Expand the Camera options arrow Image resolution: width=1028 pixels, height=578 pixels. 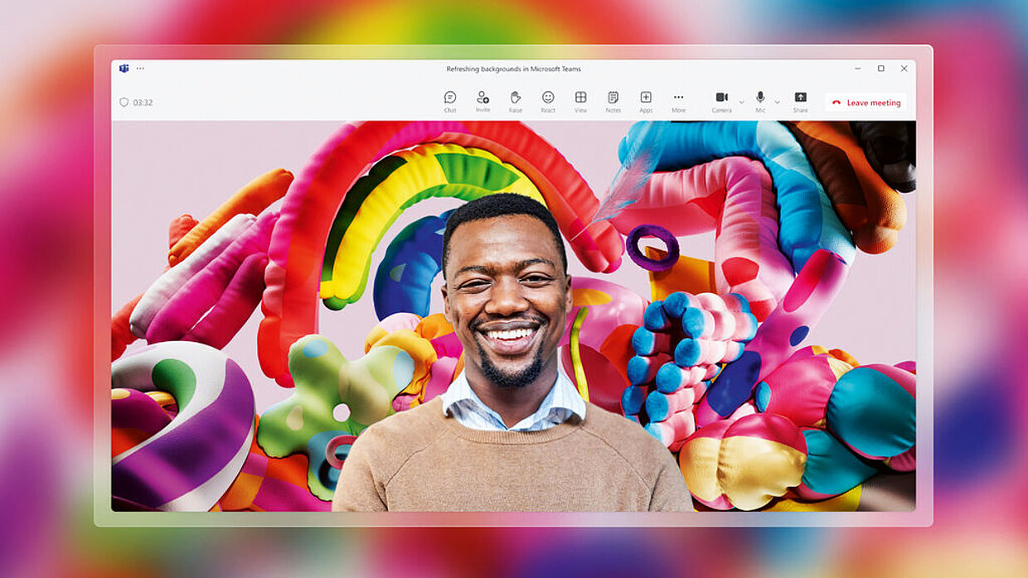tap(741, 102)
